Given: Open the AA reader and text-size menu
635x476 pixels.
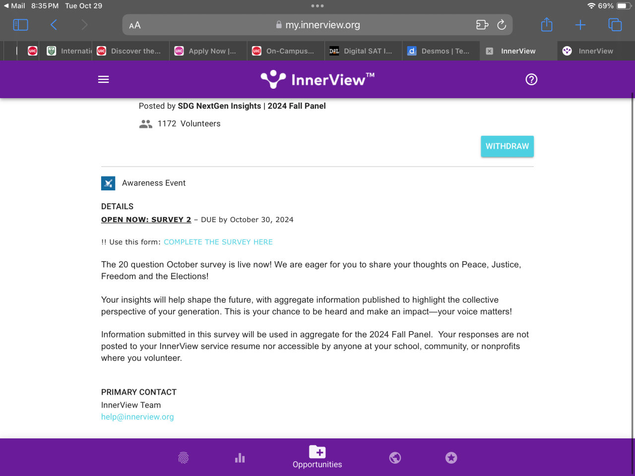Looking at the screenshot, I should (135, 25).
